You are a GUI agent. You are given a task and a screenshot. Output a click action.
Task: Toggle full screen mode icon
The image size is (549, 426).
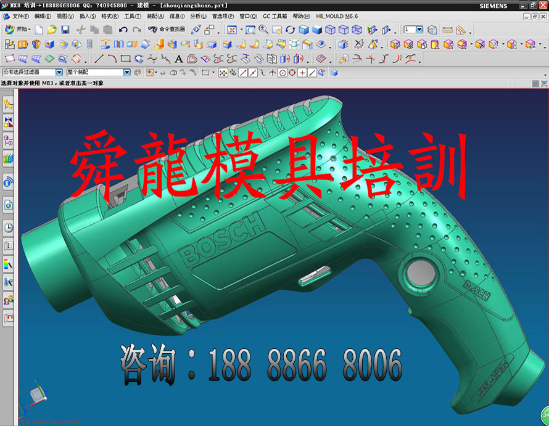click(x=543, y=83)
